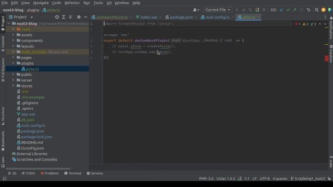Open the Problems tool window button
The image size is (333, 187).
[49, 173]
